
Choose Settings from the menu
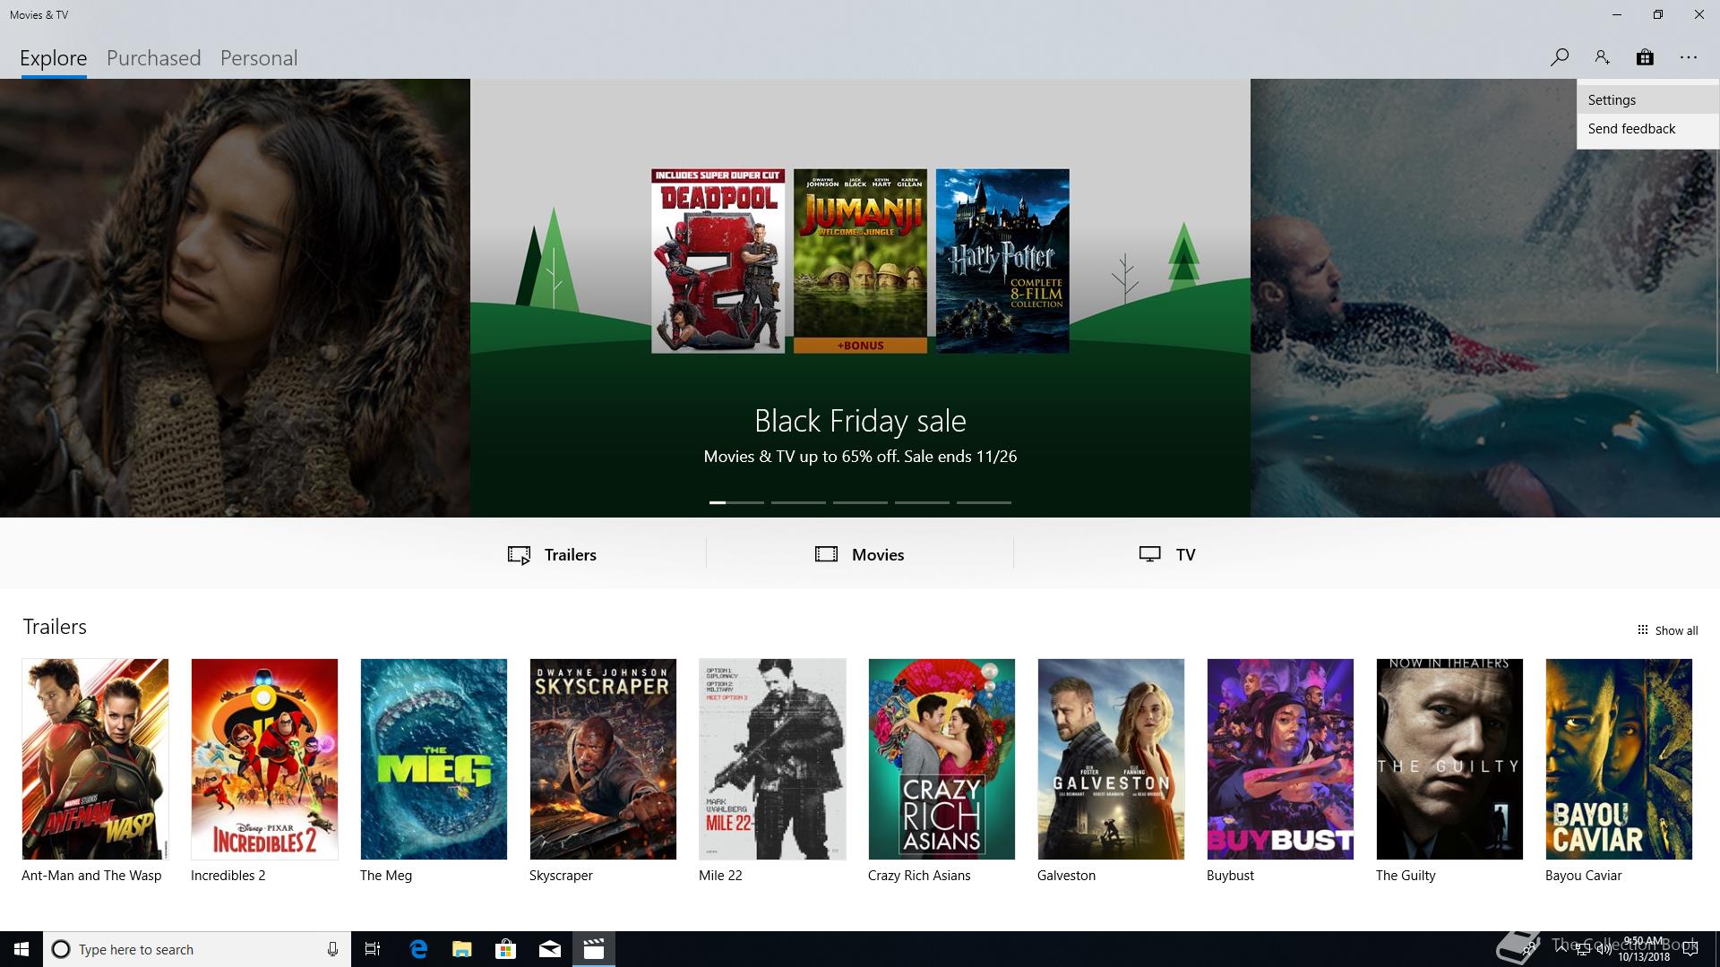click(x=1647, y=100)
